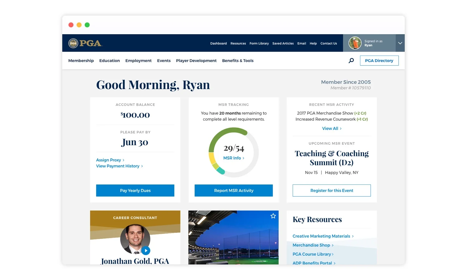
Task: Open Creative Marketing Materials link
Action: (x=323, y=236)
